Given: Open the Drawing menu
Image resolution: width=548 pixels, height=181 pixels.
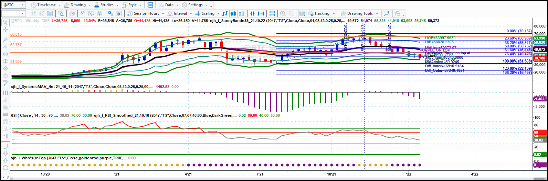Looking at the screenshot, I should pyautogui.click(x=77, y=5).
